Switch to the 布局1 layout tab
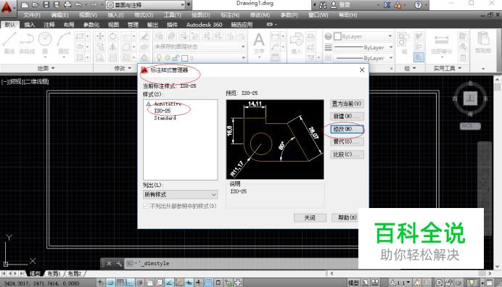502x287 pixels. [54, 273]
